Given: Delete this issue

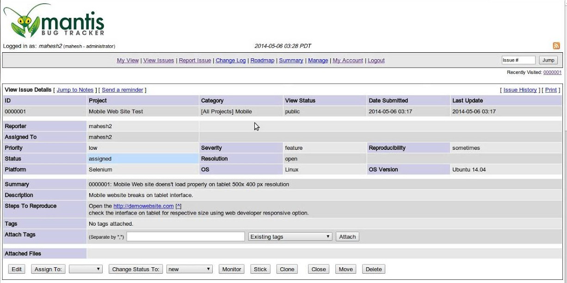Looking at the screenshot, I should tap(374, 269).
